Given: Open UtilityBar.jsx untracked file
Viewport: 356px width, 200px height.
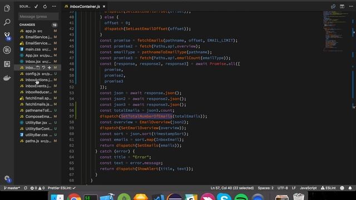Looking at the screenshot, I should [x=38, y=123].
